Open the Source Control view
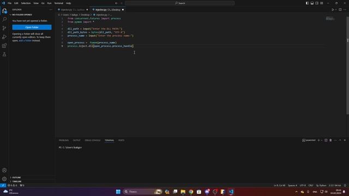The image size is (349, 196). [4, 28]
